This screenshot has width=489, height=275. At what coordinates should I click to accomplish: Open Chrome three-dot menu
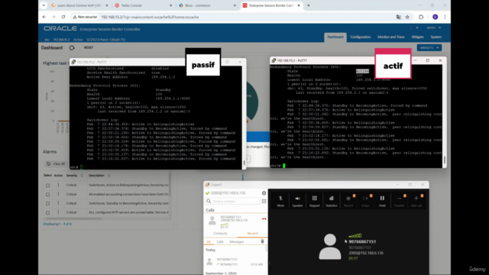click(x=445, y=17)
